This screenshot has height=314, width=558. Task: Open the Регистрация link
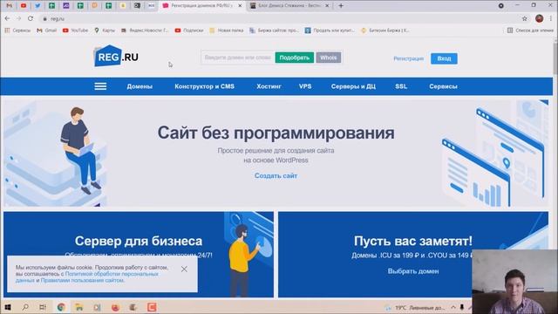coord(409,58)
